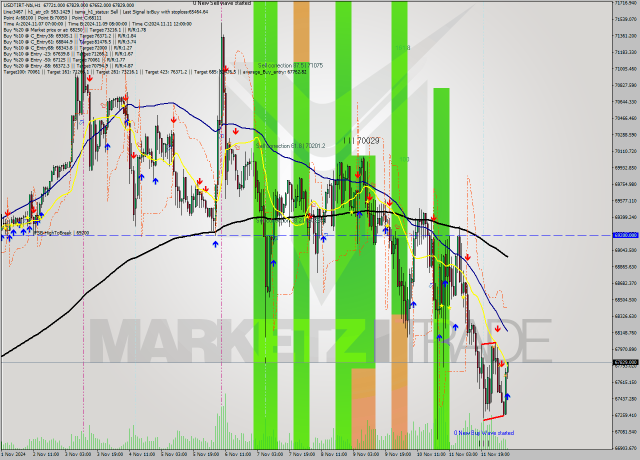Click the '6 Nov 11:00' time axis label
This screenshot has width=640, height=460.
coord(237,454)
